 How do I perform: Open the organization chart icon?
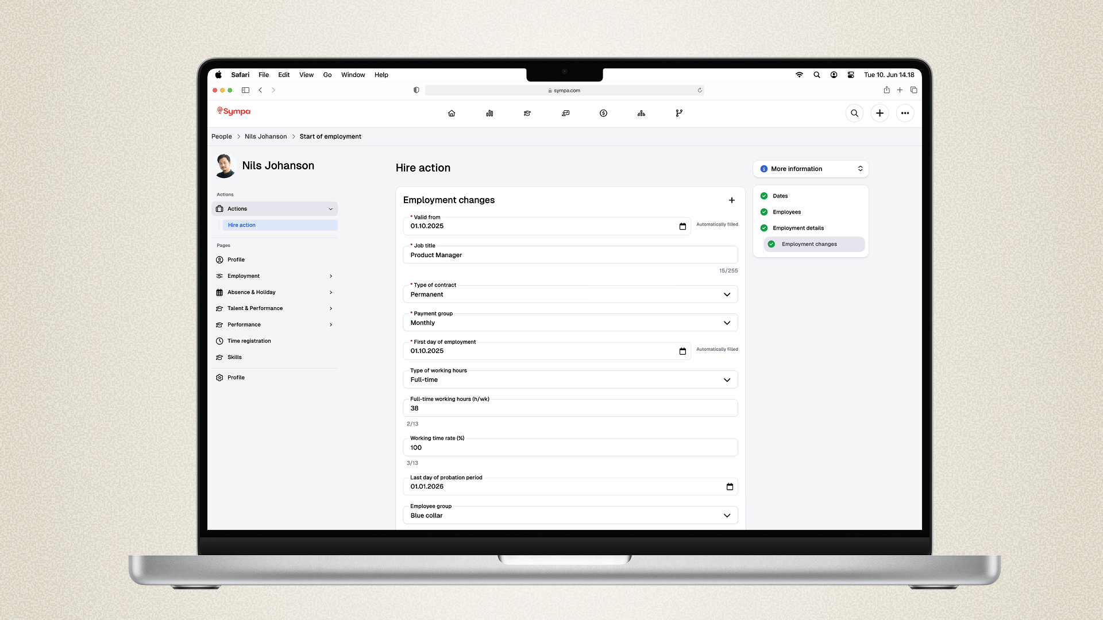(x=641, y=113)
